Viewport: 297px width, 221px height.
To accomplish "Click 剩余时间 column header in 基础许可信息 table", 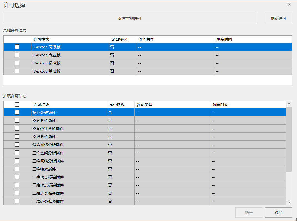I will point(253,39).
